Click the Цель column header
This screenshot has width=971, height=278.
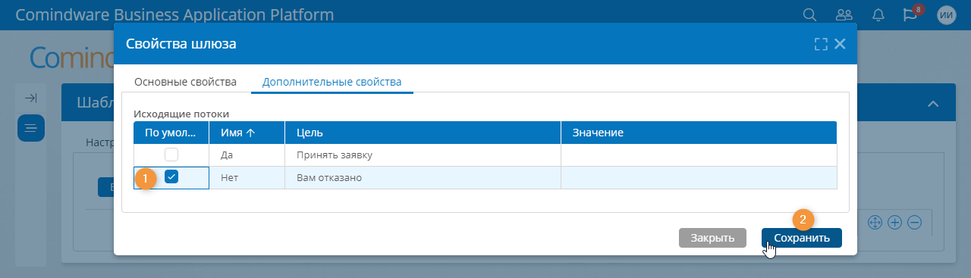pos(423,133)
